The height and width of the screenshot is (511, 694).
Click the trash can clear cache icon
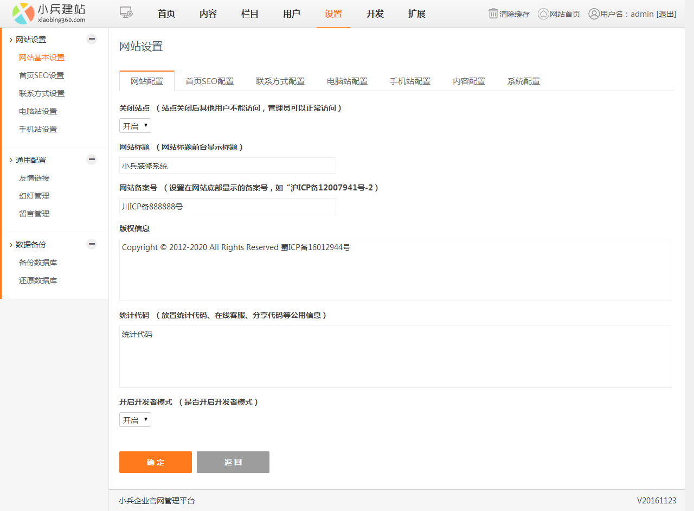coord(493,14)
